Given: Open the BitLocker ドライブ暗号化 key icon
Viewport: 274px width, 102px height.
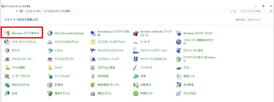Looking at the screenshot, I should point(7,33).
